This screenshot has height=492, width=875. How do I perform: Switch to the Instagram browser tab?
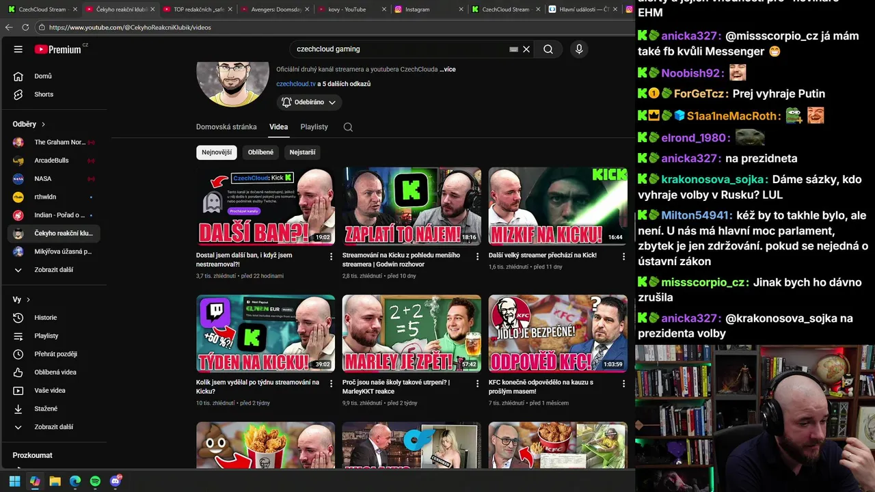tap(428, 10)
